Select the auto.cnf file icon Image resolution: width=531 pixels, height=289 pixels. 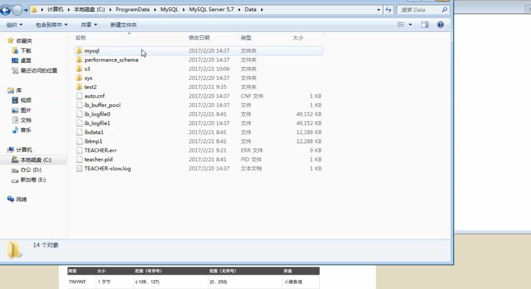pos(79,96)
